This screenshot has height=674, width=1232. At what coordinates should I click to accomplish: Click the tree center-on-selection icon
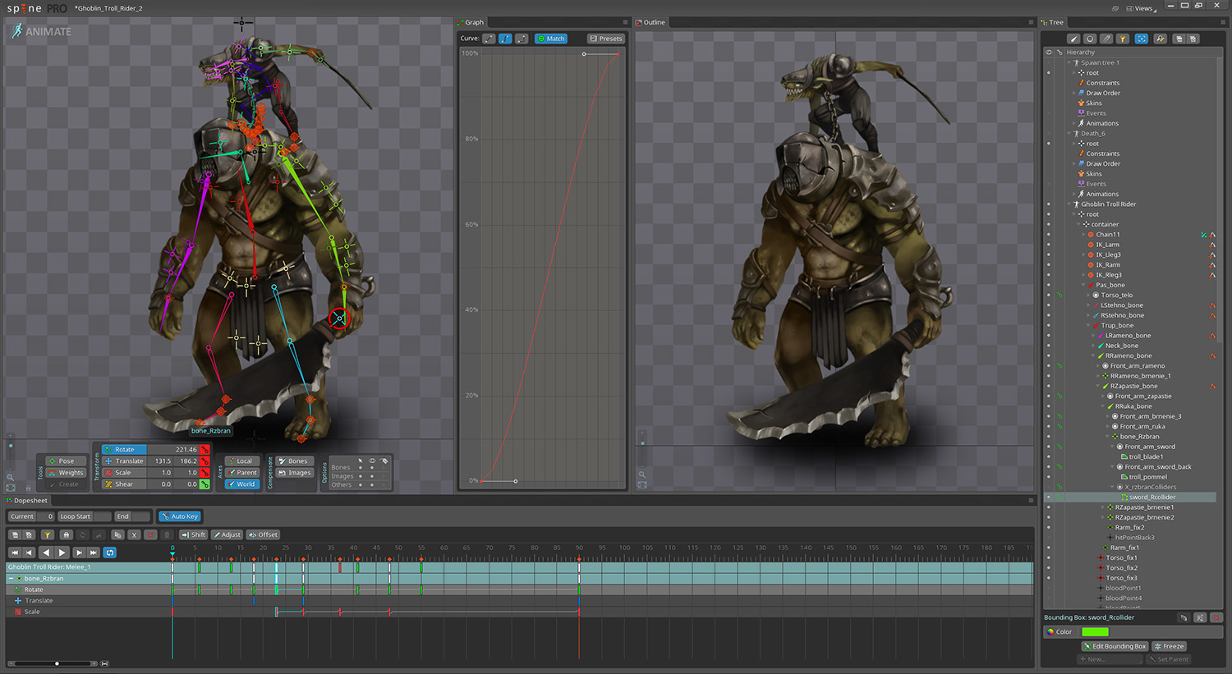pyautogui.click(x=1142, y=39)
